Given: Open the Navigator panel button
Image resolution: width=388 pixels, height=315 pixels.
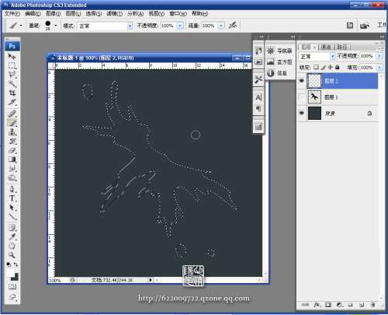Looking at the screenshot, I should tap(279, 51).
